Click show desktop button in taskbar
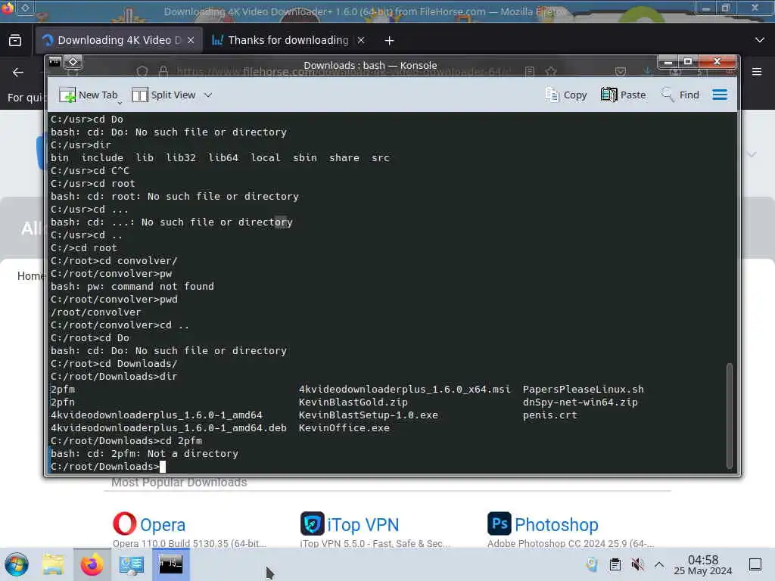 [x=755, y=564]
